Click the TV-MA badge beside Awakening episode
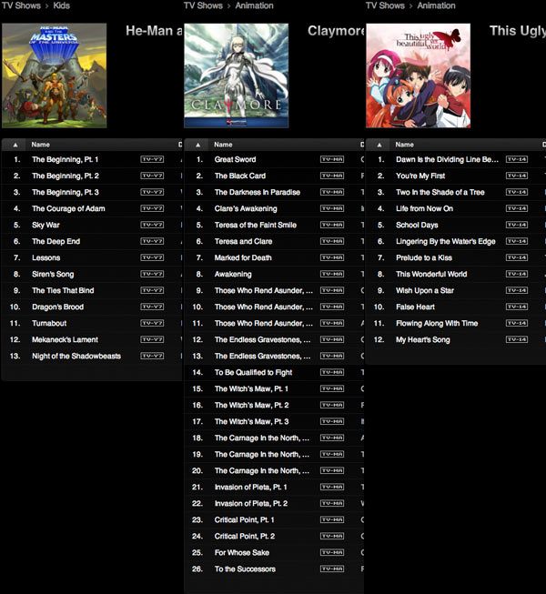Image resolution: width=546 pixels, height=594 pixels. click(x=332, y=274)
